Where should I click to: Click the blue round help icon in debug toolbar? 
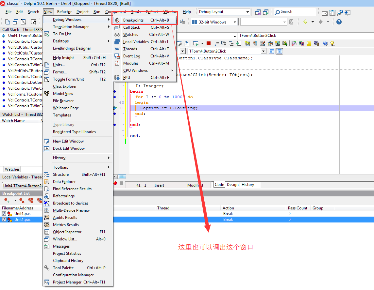pyautogui.click(x=325, y=43)
